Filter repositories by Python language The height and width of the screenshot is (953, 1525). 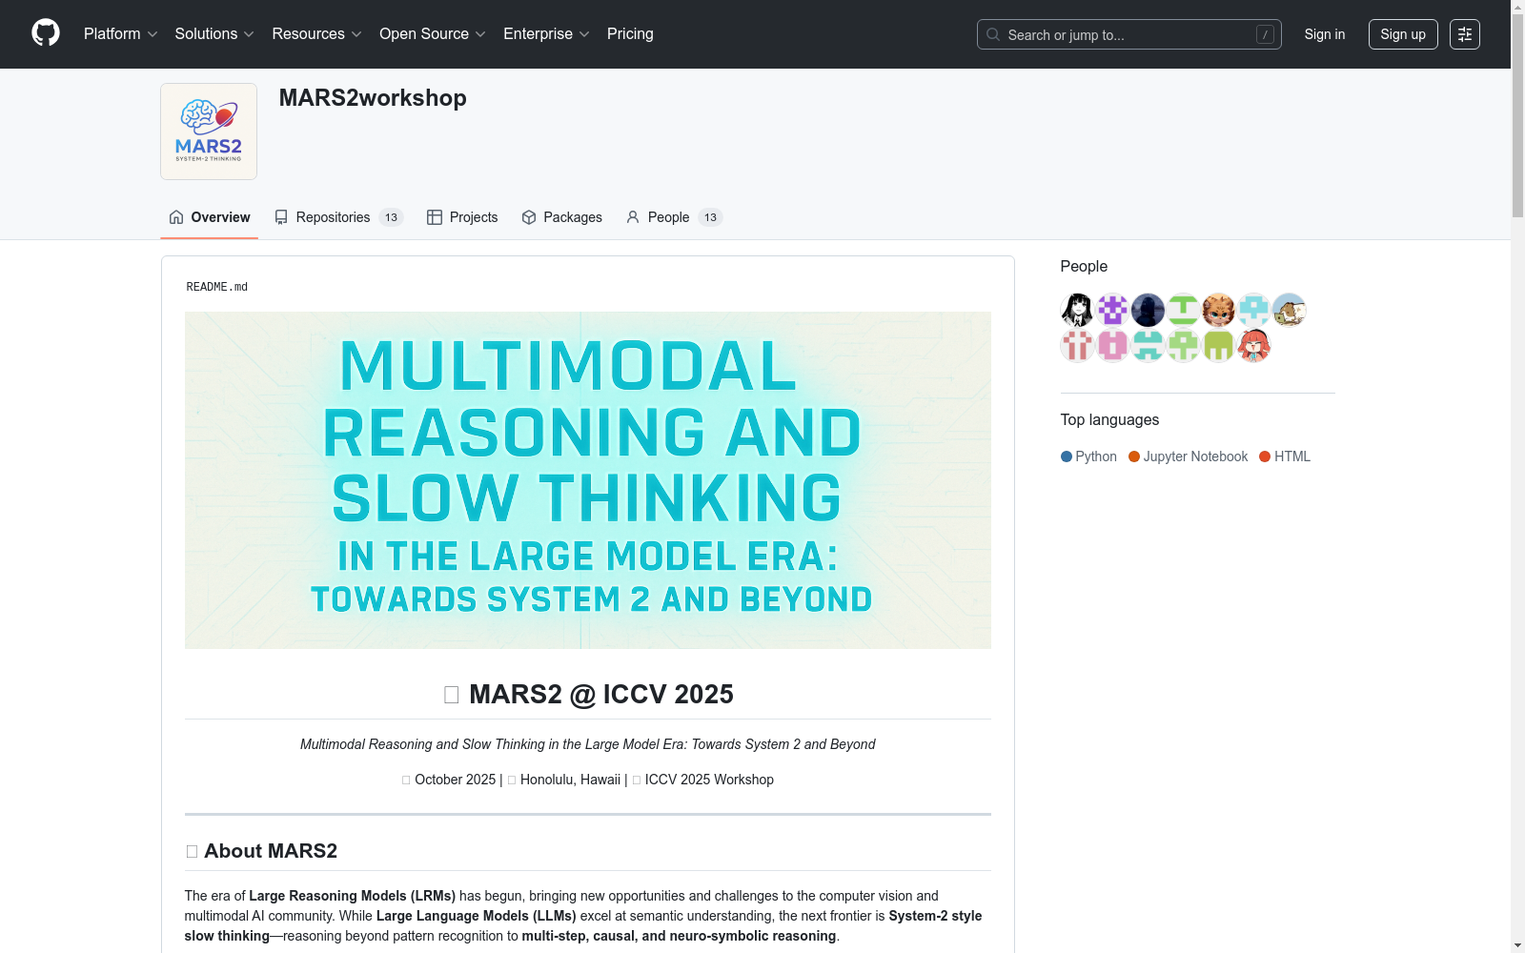[x=1088, y=456]
